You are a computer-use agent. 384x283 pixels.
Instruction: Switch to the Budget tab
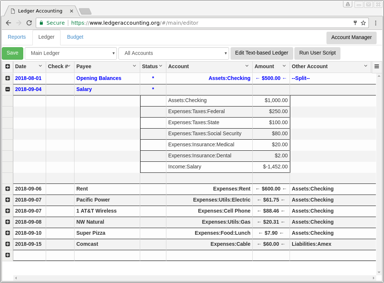pos(75,37)
